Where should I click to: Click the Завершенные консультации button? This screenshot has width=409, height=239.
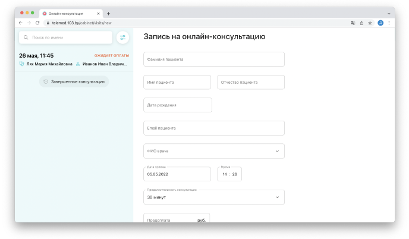click(x=74, y=81)
